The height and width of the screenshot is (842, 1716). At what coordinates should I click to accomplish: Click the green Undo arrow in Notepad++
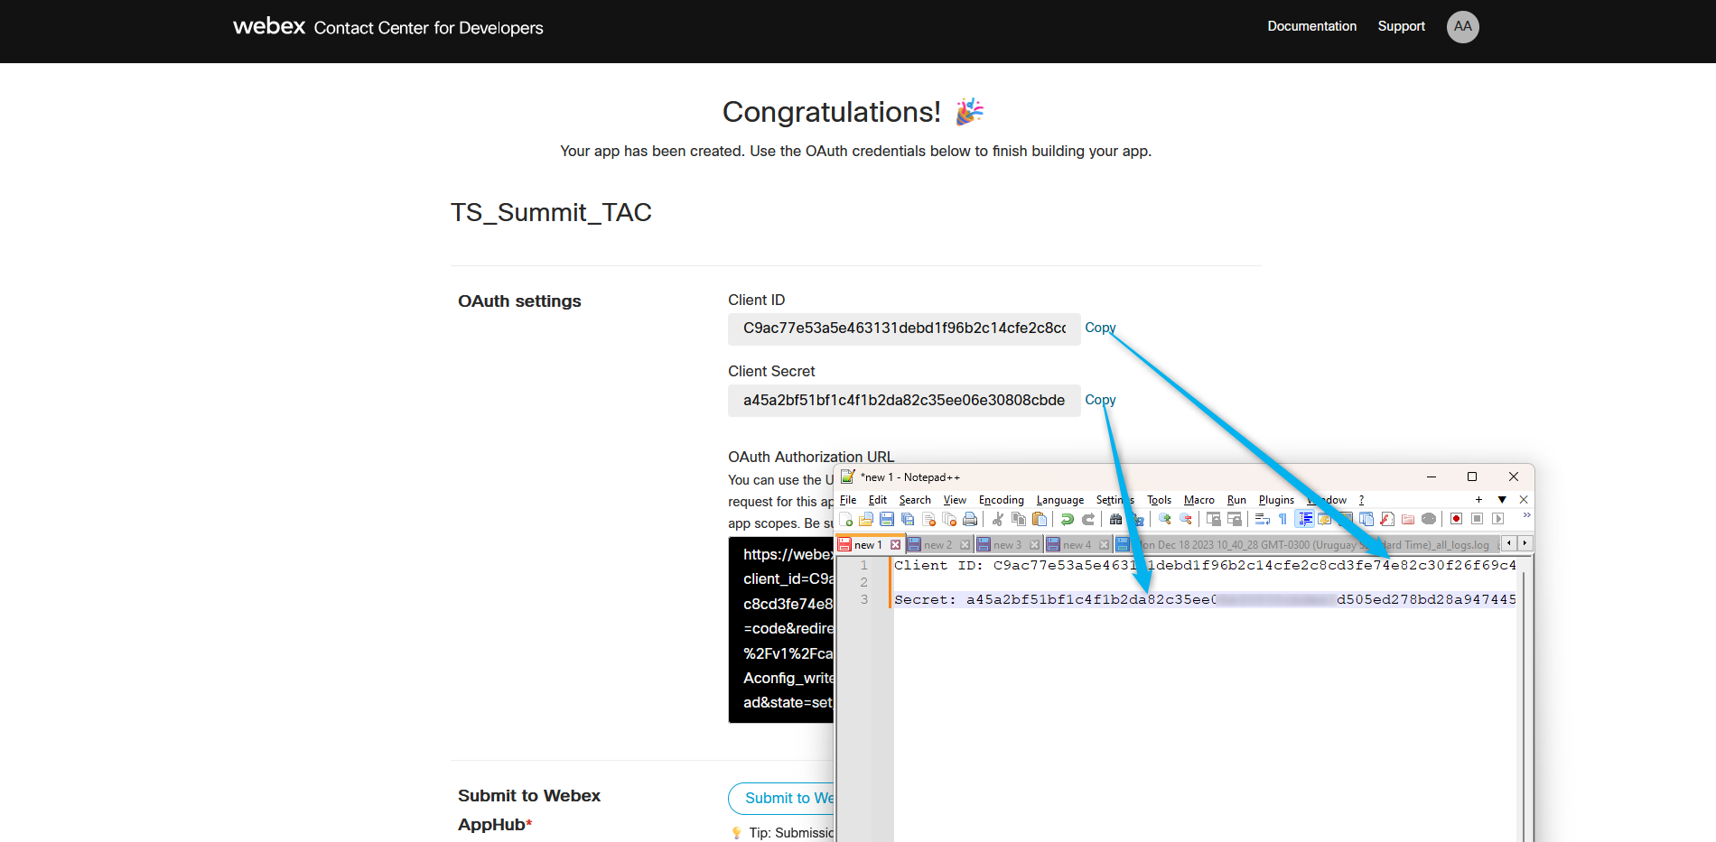coord(1068,519)
